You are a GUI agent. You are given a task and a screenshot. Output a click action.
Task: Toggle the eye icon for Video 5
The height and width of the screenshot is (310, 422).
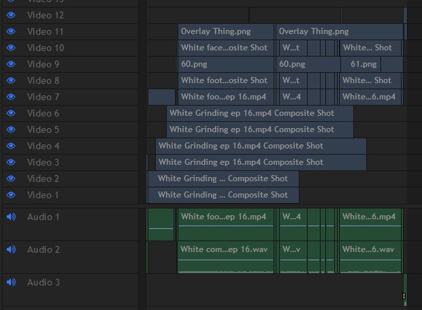point(11,129)
